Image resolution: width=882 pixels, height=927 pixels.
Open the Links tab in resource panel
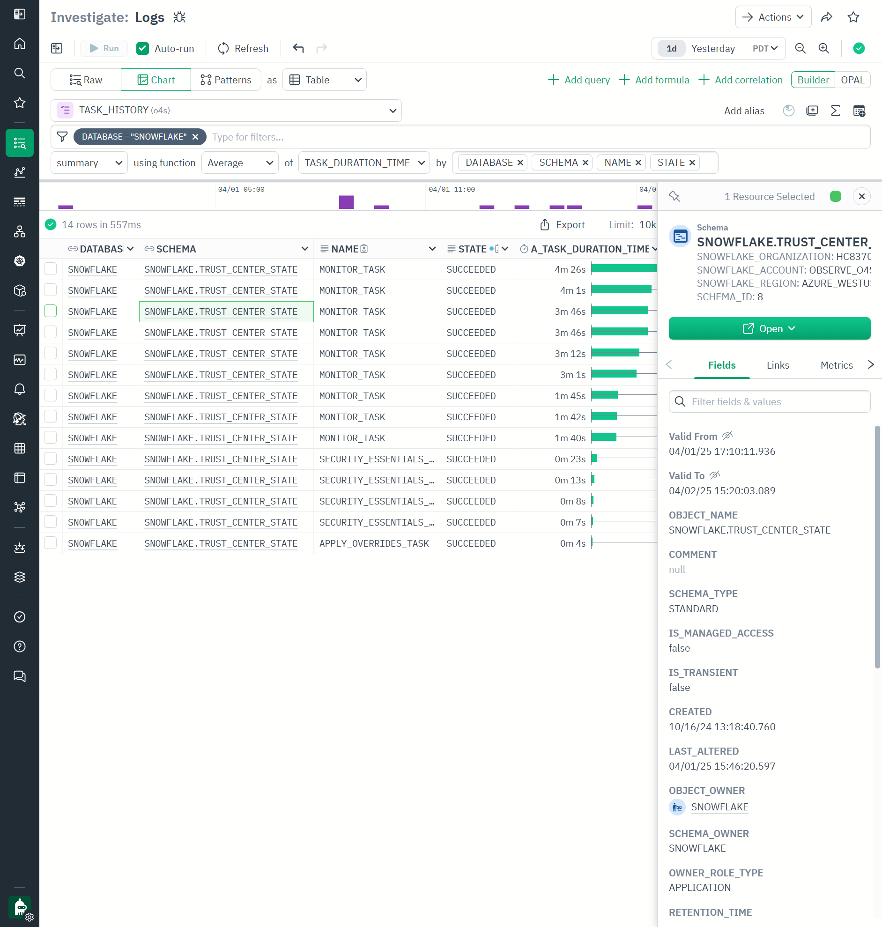pyautogui.click(x=778, y=365)
